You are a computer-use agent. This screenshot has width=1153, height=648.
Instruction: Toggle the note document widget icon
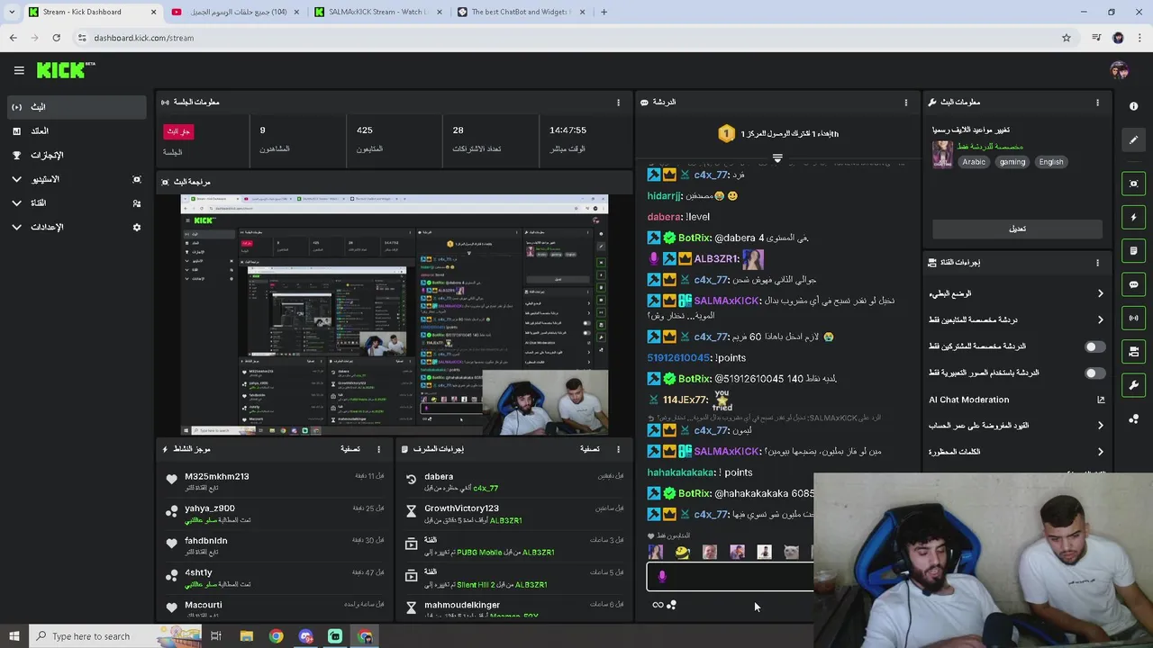[x=1133, y=250]
